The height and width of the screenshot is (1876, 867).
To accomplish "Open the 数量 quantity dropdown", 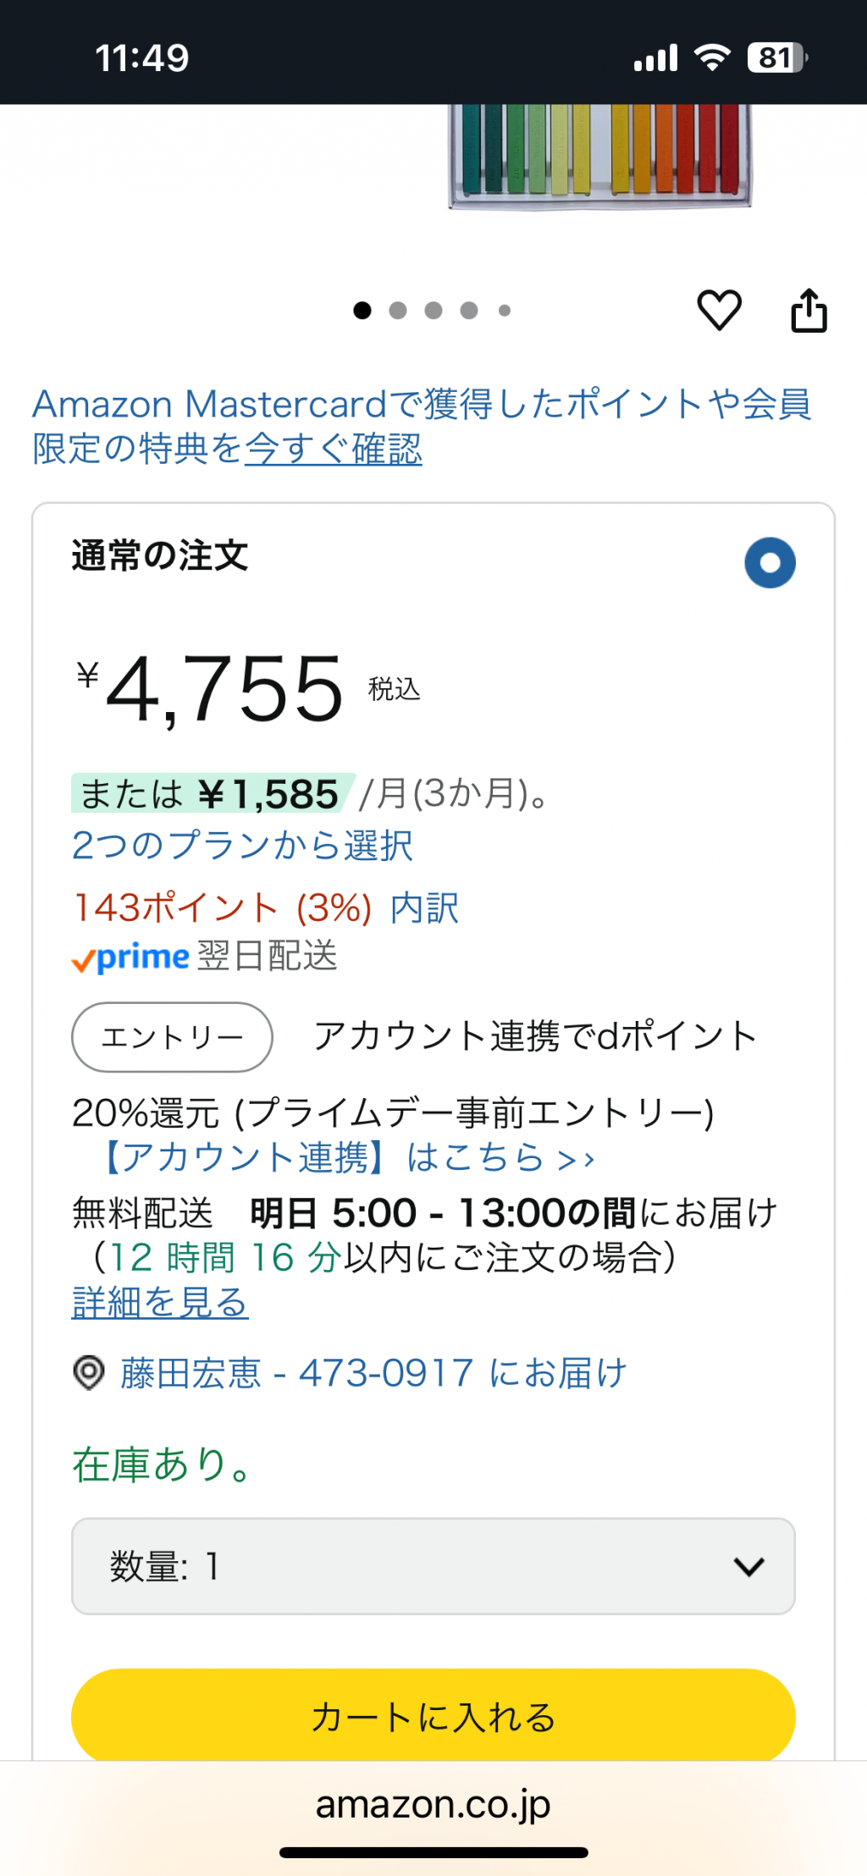I will tap(433, 1566).
